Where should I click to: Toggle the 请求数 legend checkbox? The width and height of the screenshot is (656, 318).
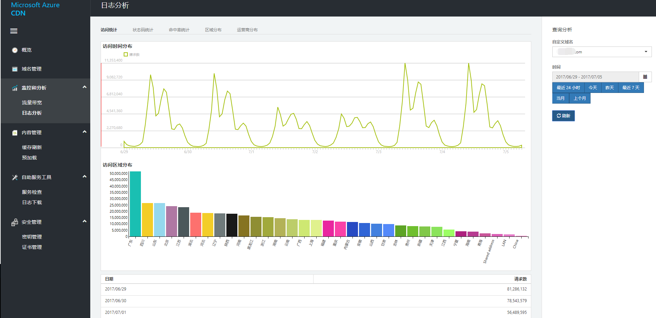point(126,54)
